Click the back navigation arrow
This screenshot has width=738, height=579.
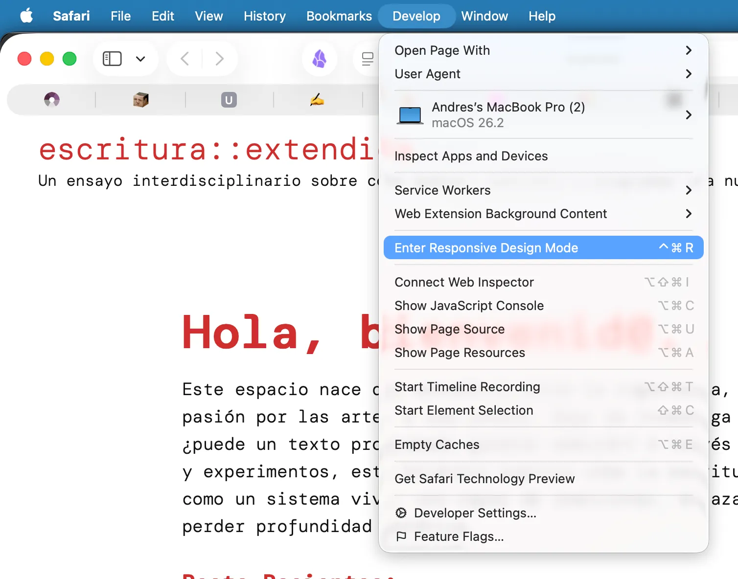coord(184,59)
